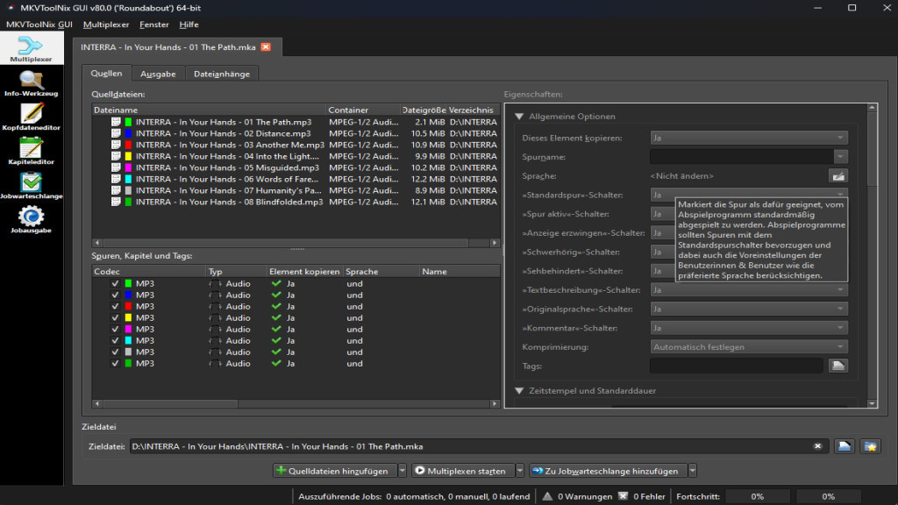Click the Multiplexen starten button
This screenshot has height=505, width=898.
point(462,471)
